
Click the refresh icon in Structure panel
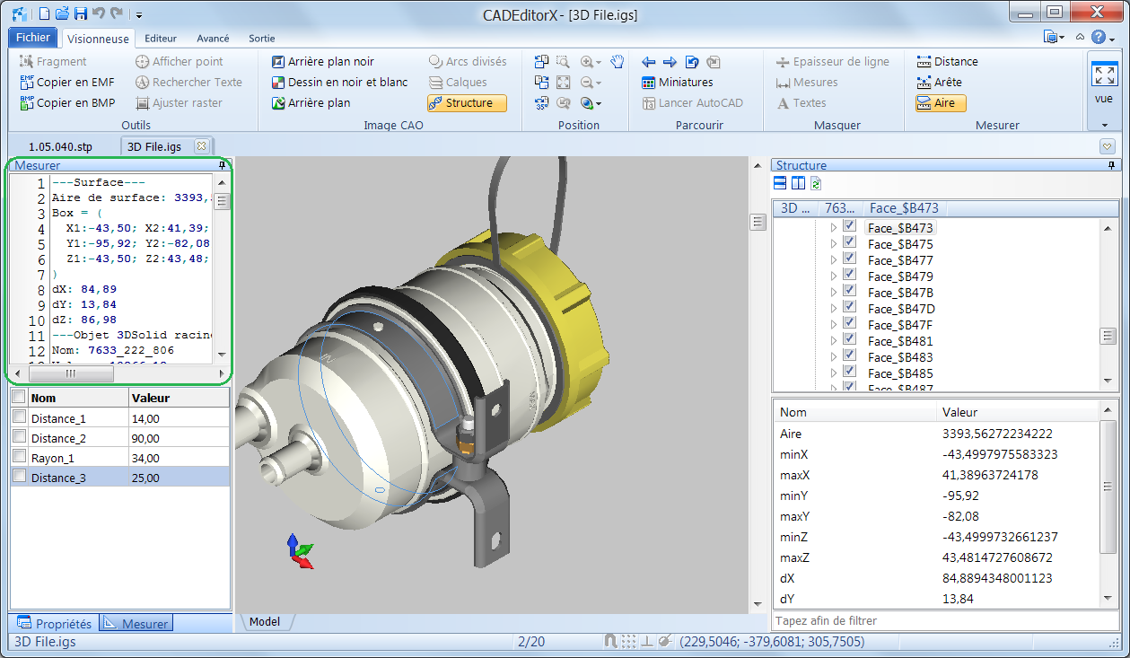(816, 184)
